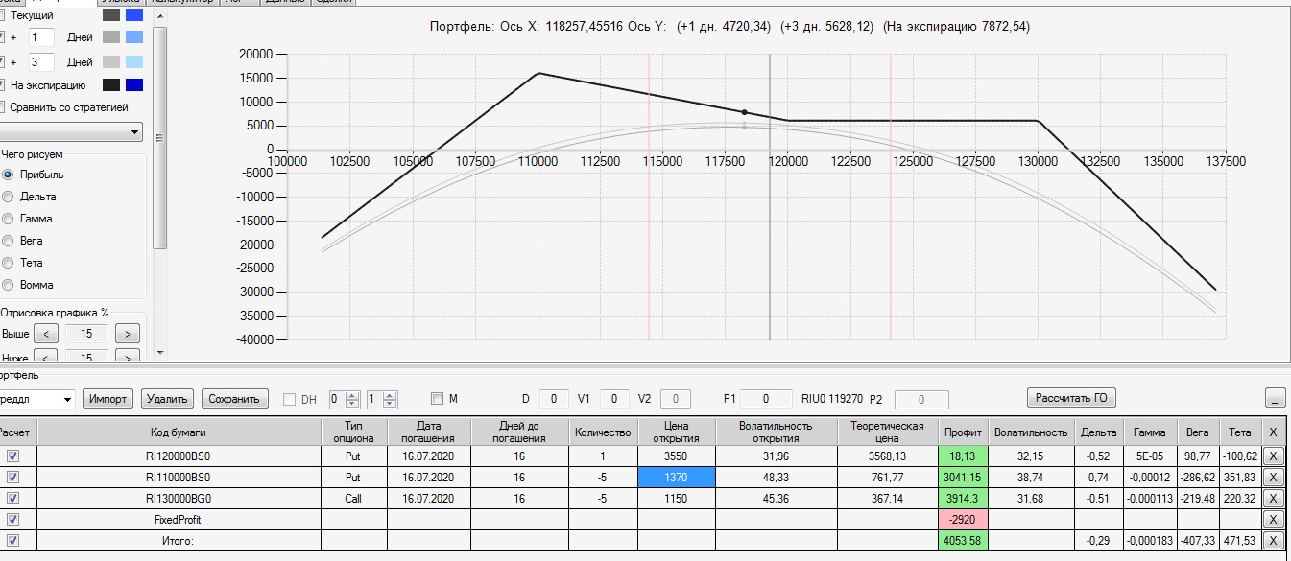1291x561 pixels.
Task: Pick Текущий dark gray color swatch
Action: (x=111, y=15)
